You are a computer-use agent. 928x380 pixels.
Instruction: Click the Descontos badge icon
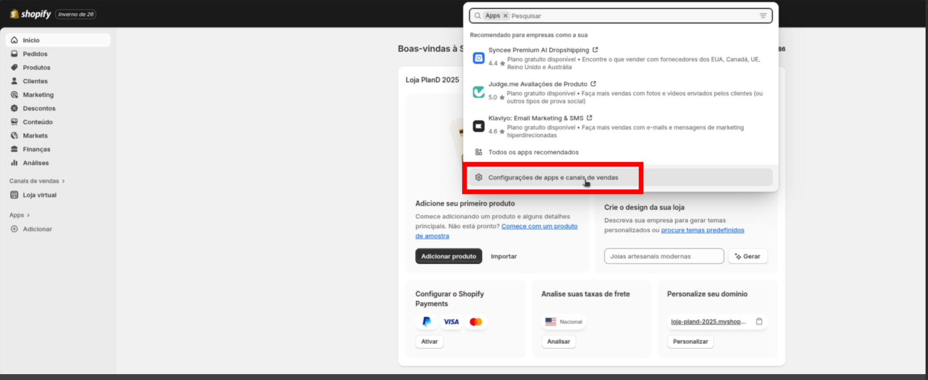pyautogui.click(x=14, y=108)
